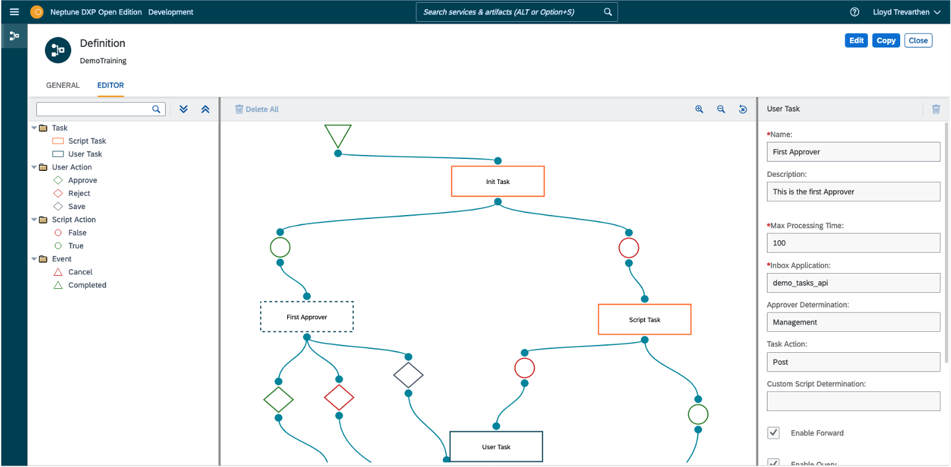Viewport: 951px width, 467px height.
Task: Expand all palette nodes with double-down arrows
Action: (x=183, y=109)
